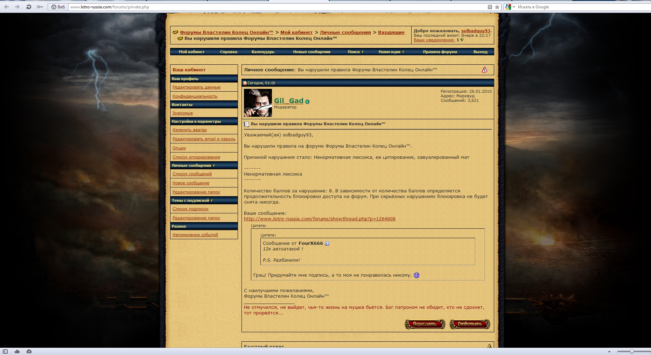Click the Ответить reply button
The height and width of the screenshot is (355, 651).
pos(470,324)
